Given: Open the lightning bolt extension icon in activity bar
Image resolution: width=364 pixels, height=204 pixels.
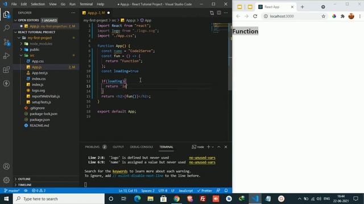Looking at the screenshot, I should pyautogui.click(x=6, y=83).
